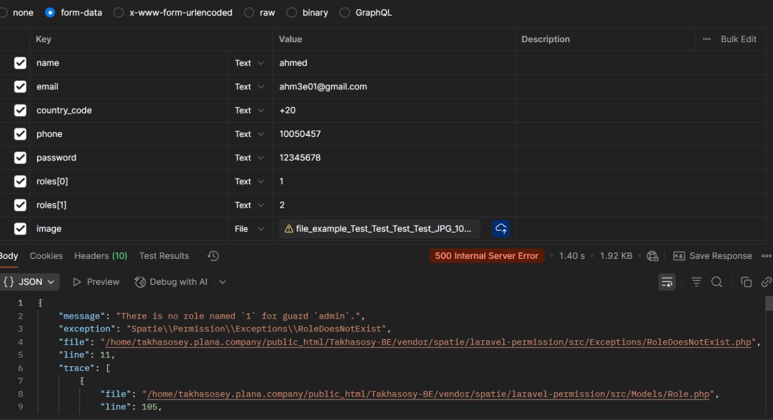Click the filter response icon
The height and width of the screenshot is (420, 773).
click(696, 282)
